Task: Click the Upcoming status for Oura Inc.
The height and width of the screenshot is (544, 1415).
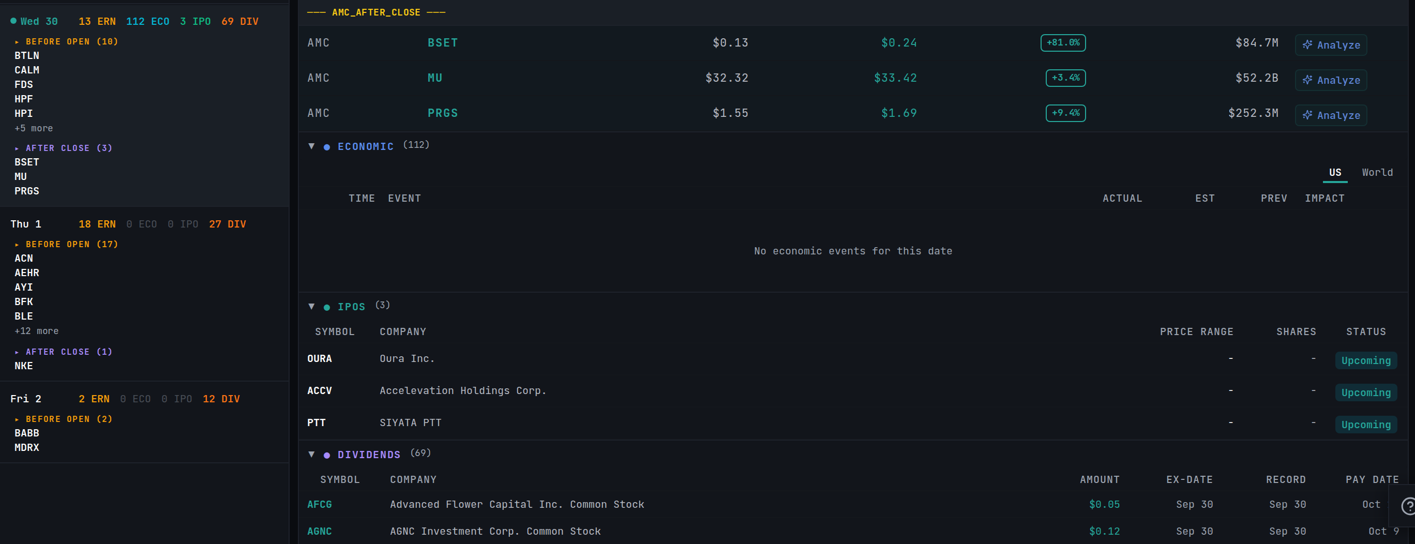Action: point(1366,361)
